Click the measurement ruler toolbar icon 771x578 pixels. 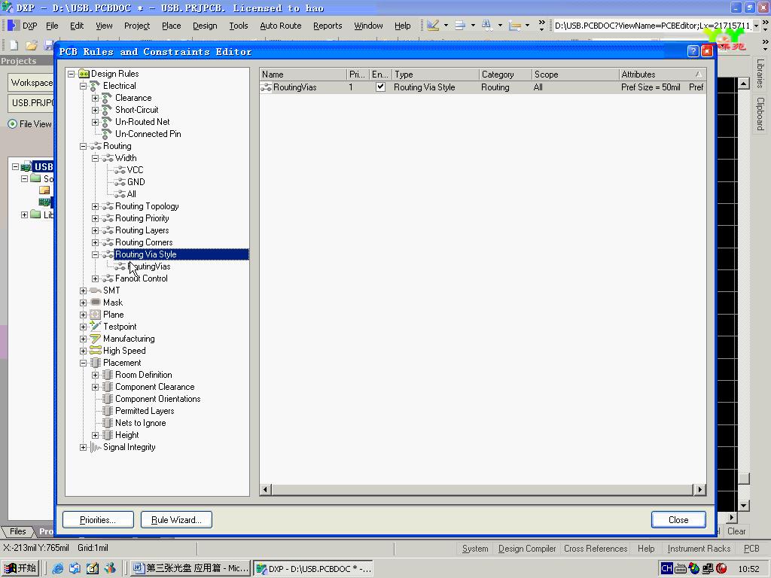click(x=515, y=26)
